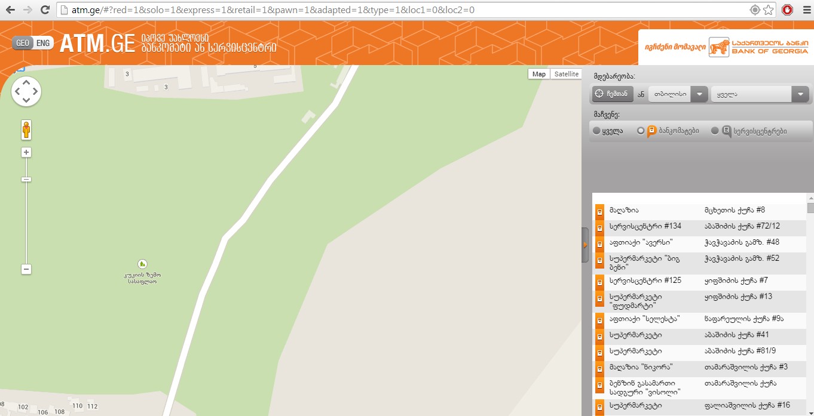Click the ყველა district selection field

click(x=751, y=94)
